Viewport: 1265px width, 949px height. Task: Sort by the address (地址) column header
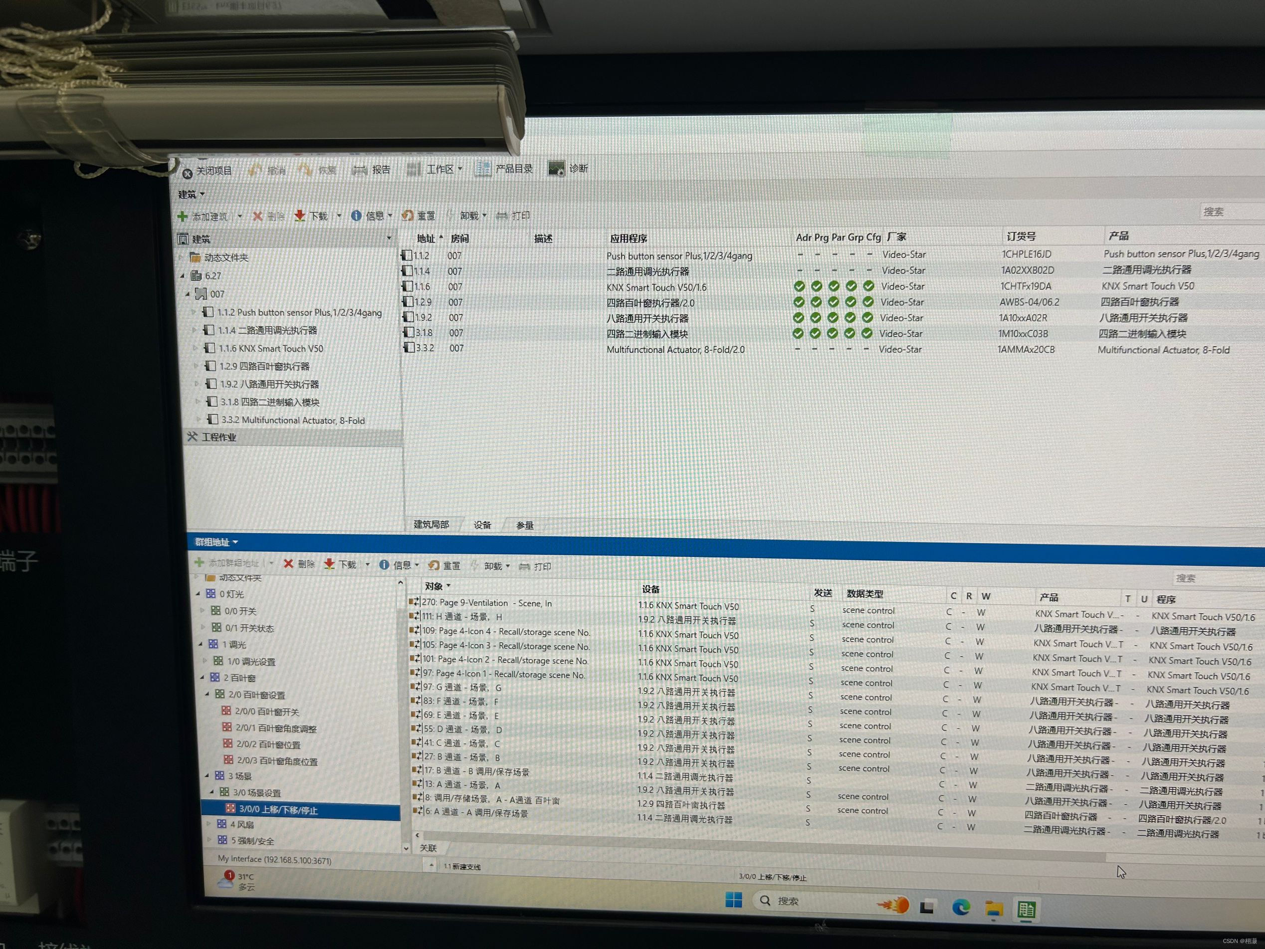tap(426, 238)
